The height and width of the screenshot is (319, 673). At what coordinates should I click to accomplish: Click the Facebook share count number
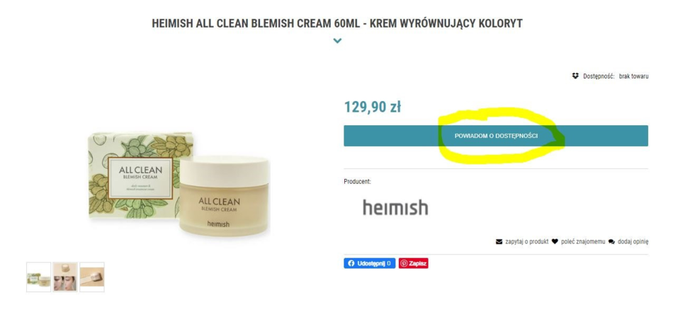coord(389,263)
